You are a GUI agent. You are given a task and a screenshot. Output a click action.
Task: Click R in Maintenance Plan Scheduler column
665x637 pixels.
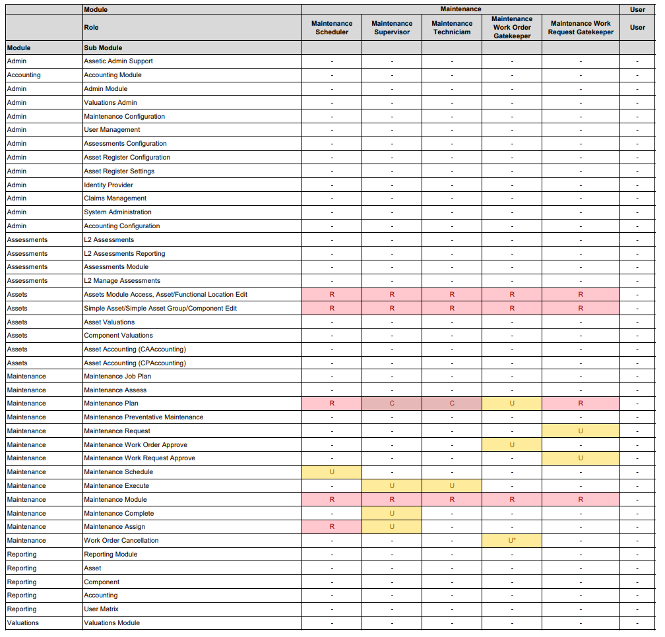click(332, 404)
